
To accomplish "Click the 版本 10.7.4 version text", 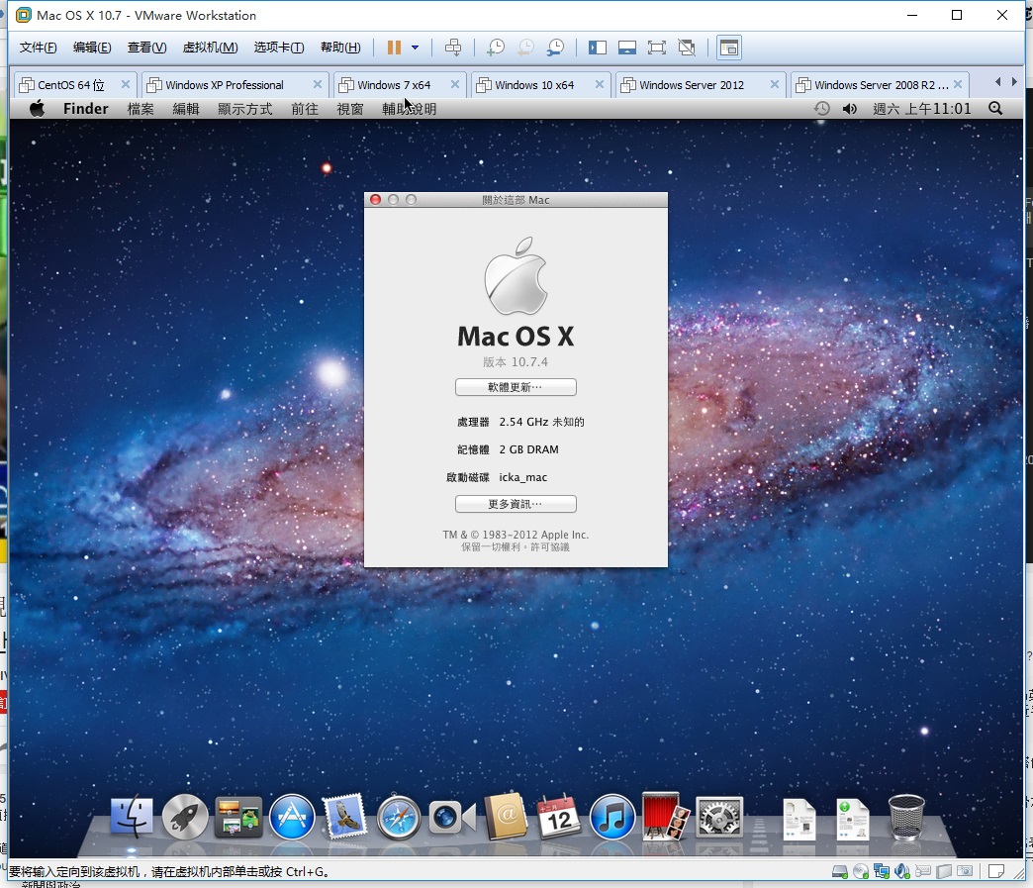I will [x=516, y=362].
